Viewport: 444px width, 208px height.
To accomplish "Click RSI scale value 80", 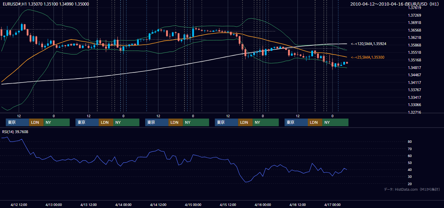I will [x=410, y=142].
